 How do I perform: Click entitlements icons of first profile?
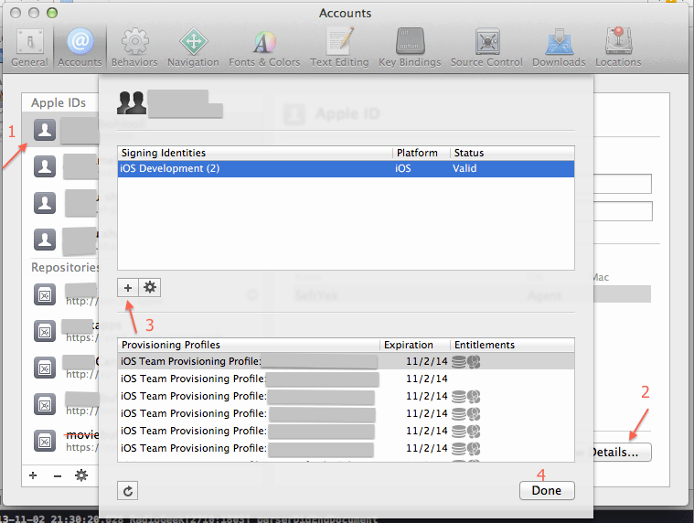(x=466, y=362)
